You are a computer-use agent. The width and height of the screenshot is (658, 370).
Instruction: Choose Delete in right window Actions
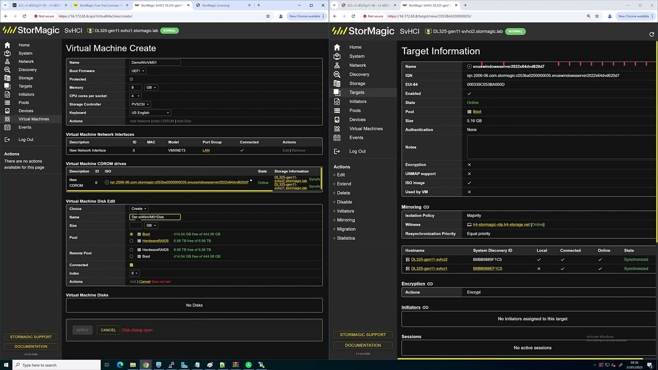tap(343, 193)
